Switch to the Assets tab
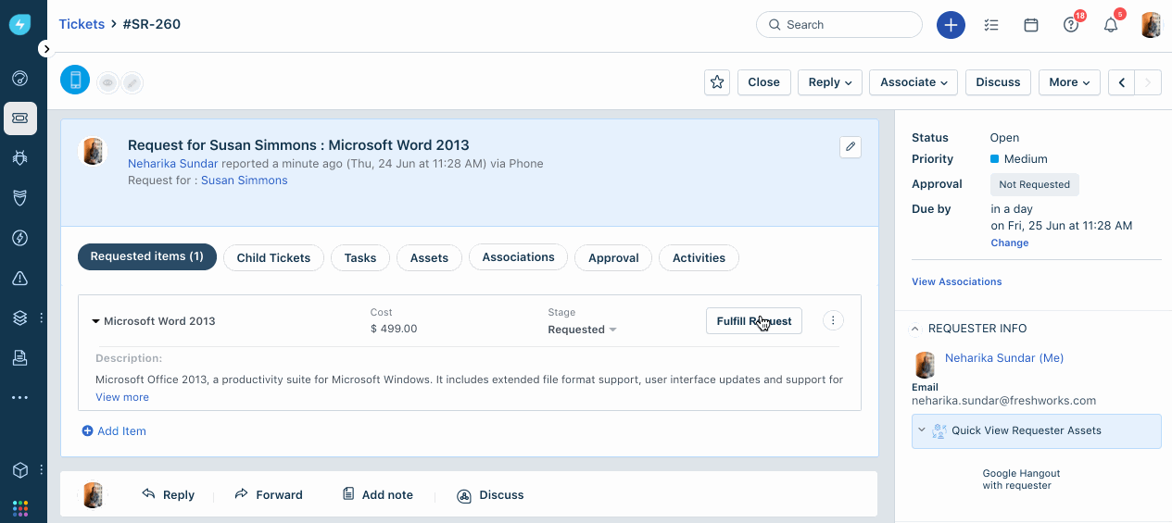 coord(429,257)
